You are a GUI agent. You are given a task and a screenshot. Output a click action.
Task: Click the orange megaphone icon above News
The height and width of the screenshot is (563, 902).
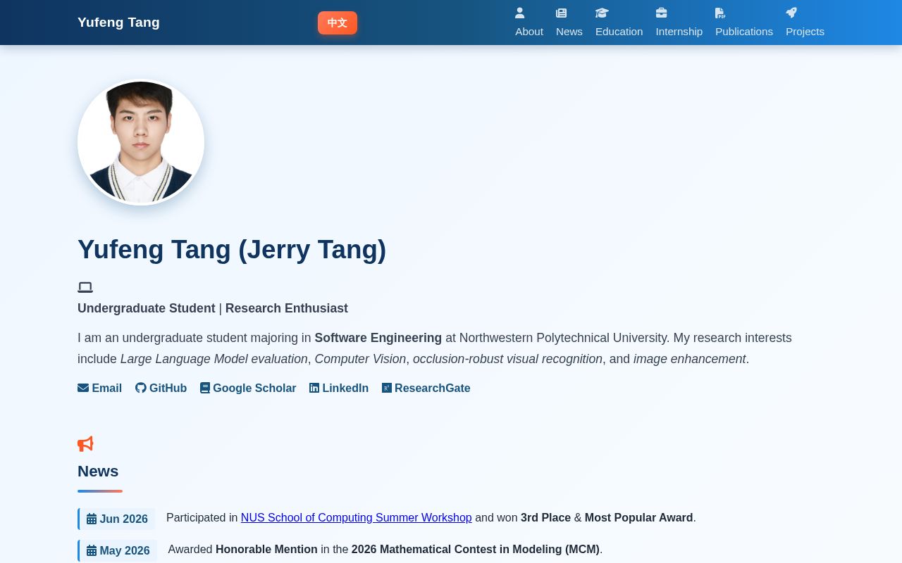click(x=85, y=444)
